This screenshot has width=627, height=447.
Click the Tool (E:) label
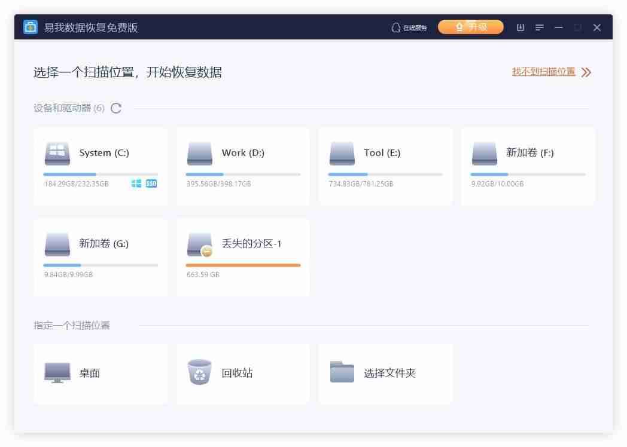pos(382,153)
